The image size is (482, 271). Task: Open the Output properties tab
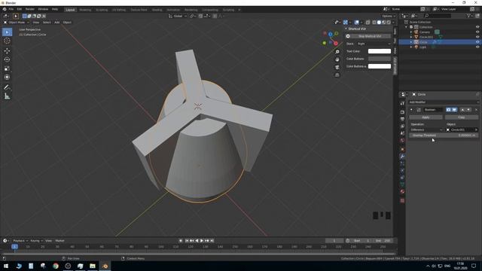tap(402, 119)
